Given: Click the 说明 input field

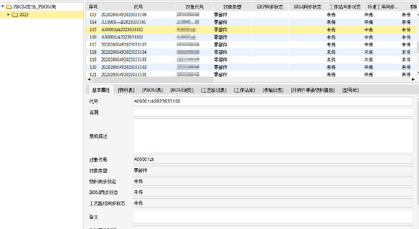Looking at the screenshot, I should point(273,112).
